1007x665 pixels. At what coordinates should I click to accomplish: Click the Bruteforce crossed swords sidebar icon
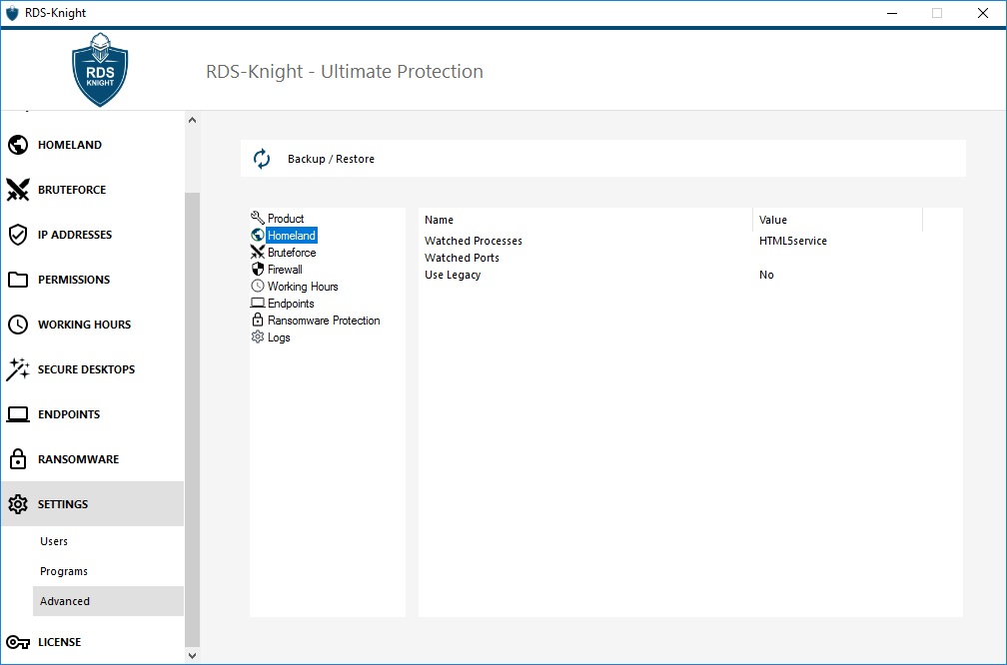pos(18,190)
